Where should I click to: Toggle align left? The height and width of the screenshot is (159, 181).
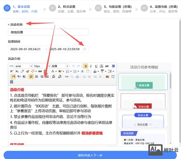tap(31, 76)
